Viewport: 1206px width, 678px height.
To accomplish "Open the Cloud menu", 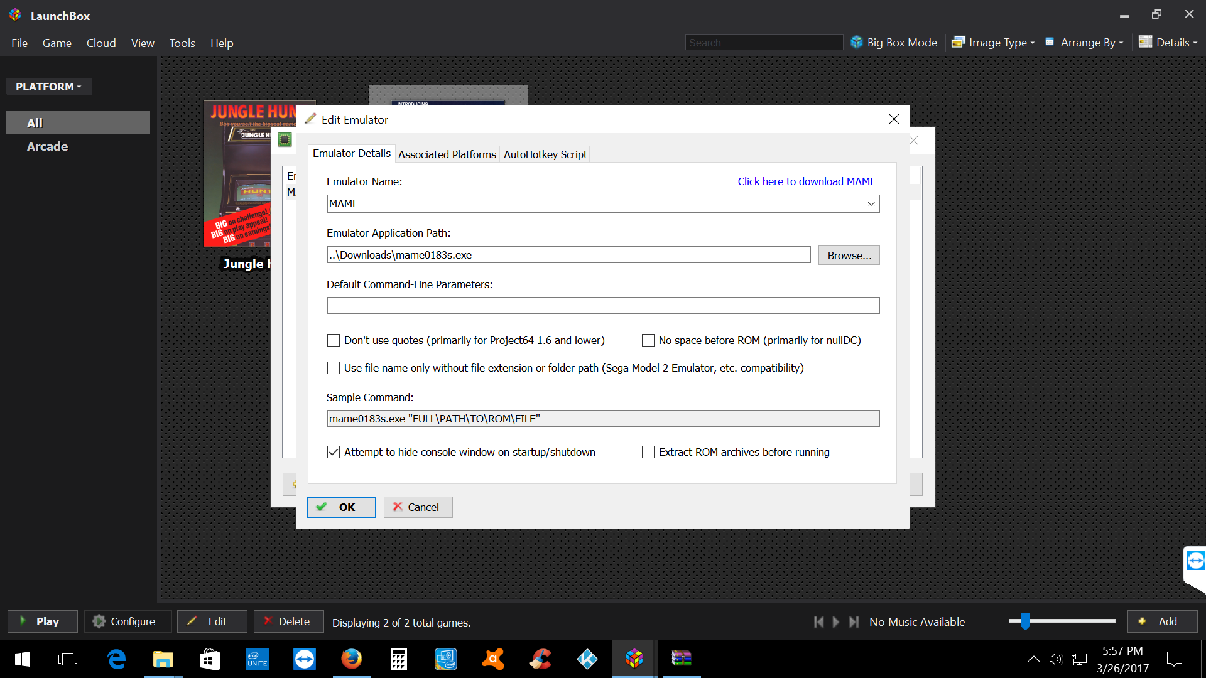I will pos(101,43).
